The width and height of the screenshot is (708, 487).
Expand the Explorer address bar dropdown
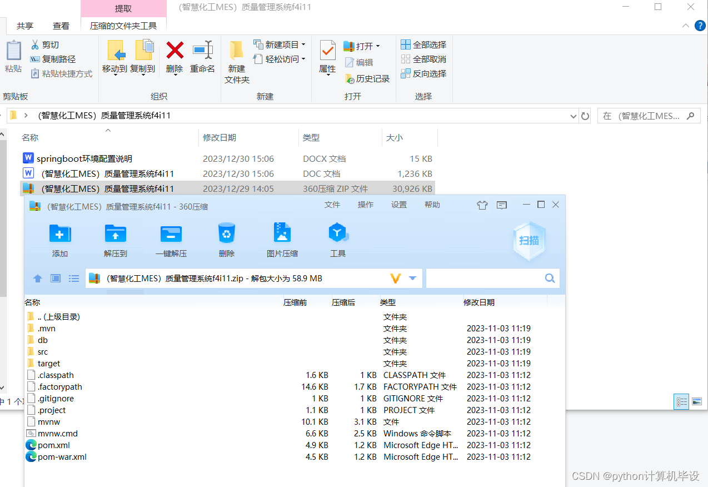573,116
